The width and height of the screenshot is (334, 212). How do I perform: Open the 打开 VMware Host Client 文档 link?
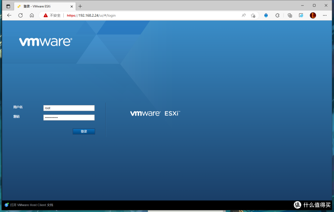click(x=32, y=205)
